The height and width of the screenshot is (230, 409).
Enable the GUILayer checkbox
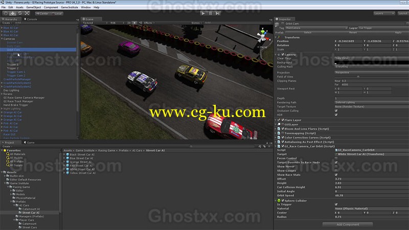(283, 124)
